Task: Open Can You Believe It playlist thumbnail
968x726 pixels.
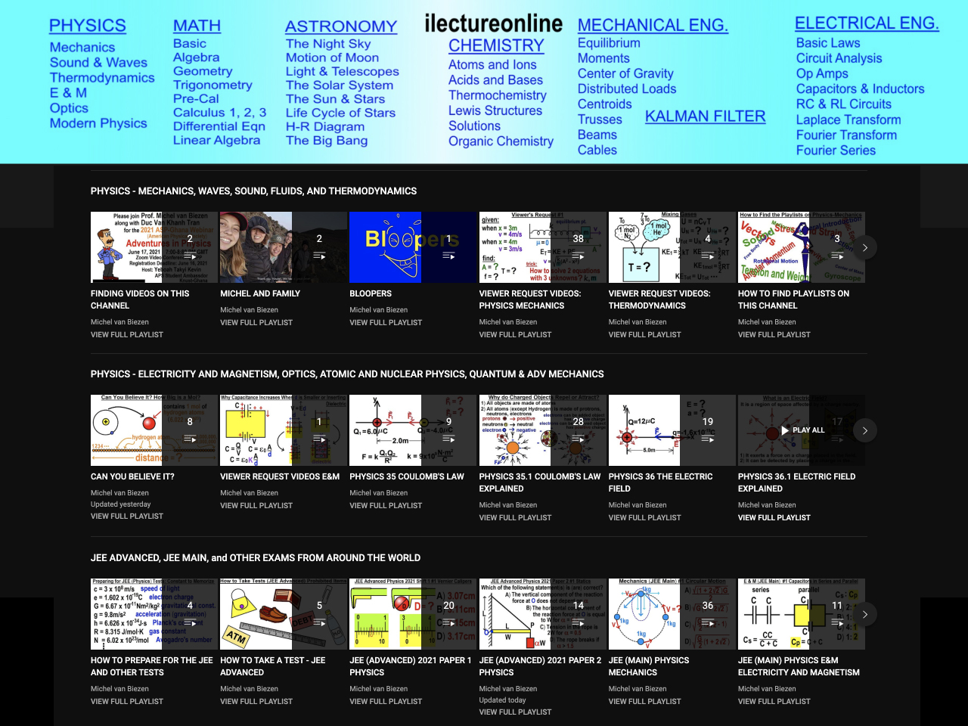Action: (154, 430)
